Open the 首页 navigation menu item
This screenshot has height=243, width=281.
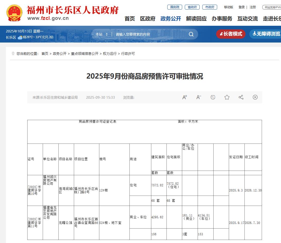tap(130, 19)
